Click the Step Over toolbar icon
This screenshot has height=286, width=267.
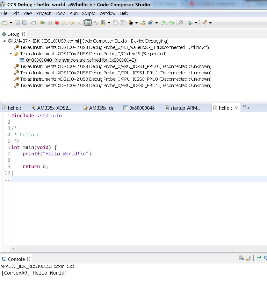(x=72, y=23)
